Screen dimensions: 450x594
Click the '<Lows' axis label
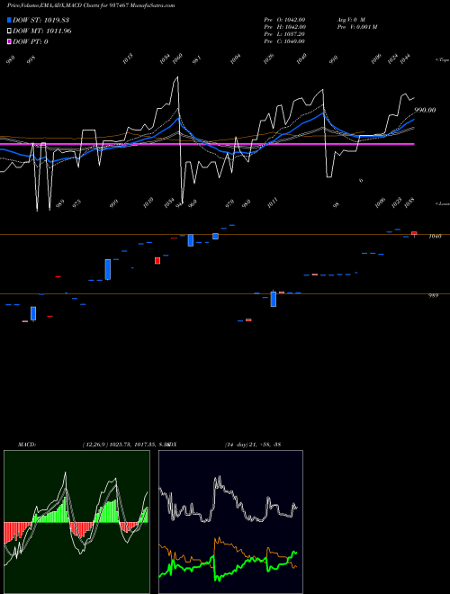[x=443, y=203]
